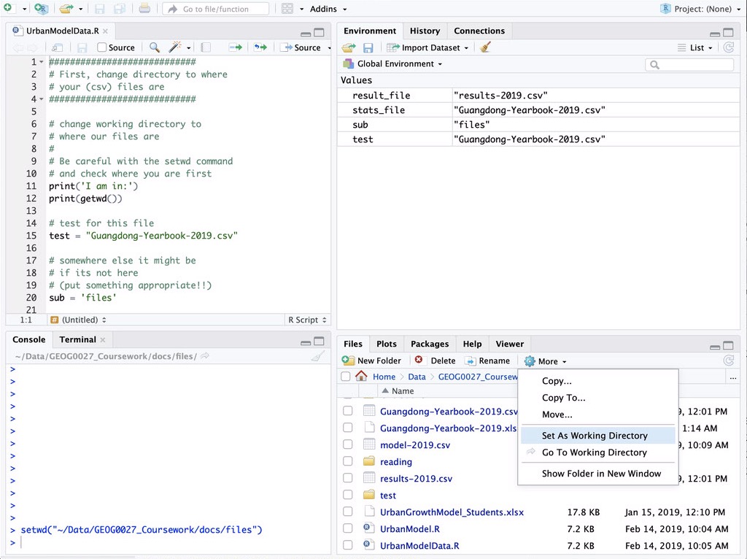Click the clear environment broom icon

tap(485, 47)
